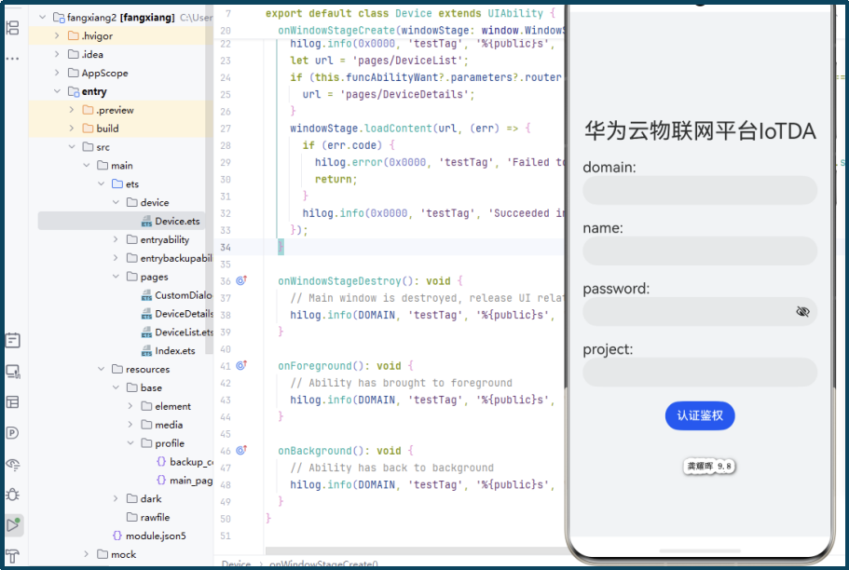849x570 pixels.
Task: Collapse the device folder
Action: point(116,202)
